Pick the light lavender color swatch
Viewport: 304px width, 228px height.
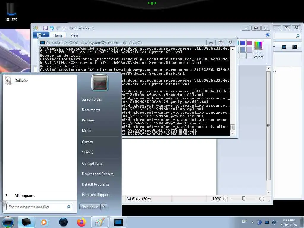(249, 50)
